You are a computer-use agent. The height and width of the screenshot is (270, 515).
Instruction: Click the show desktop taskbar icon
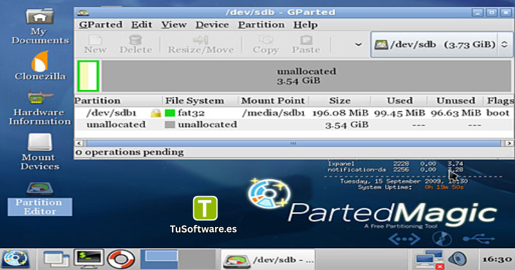[56, 259]
